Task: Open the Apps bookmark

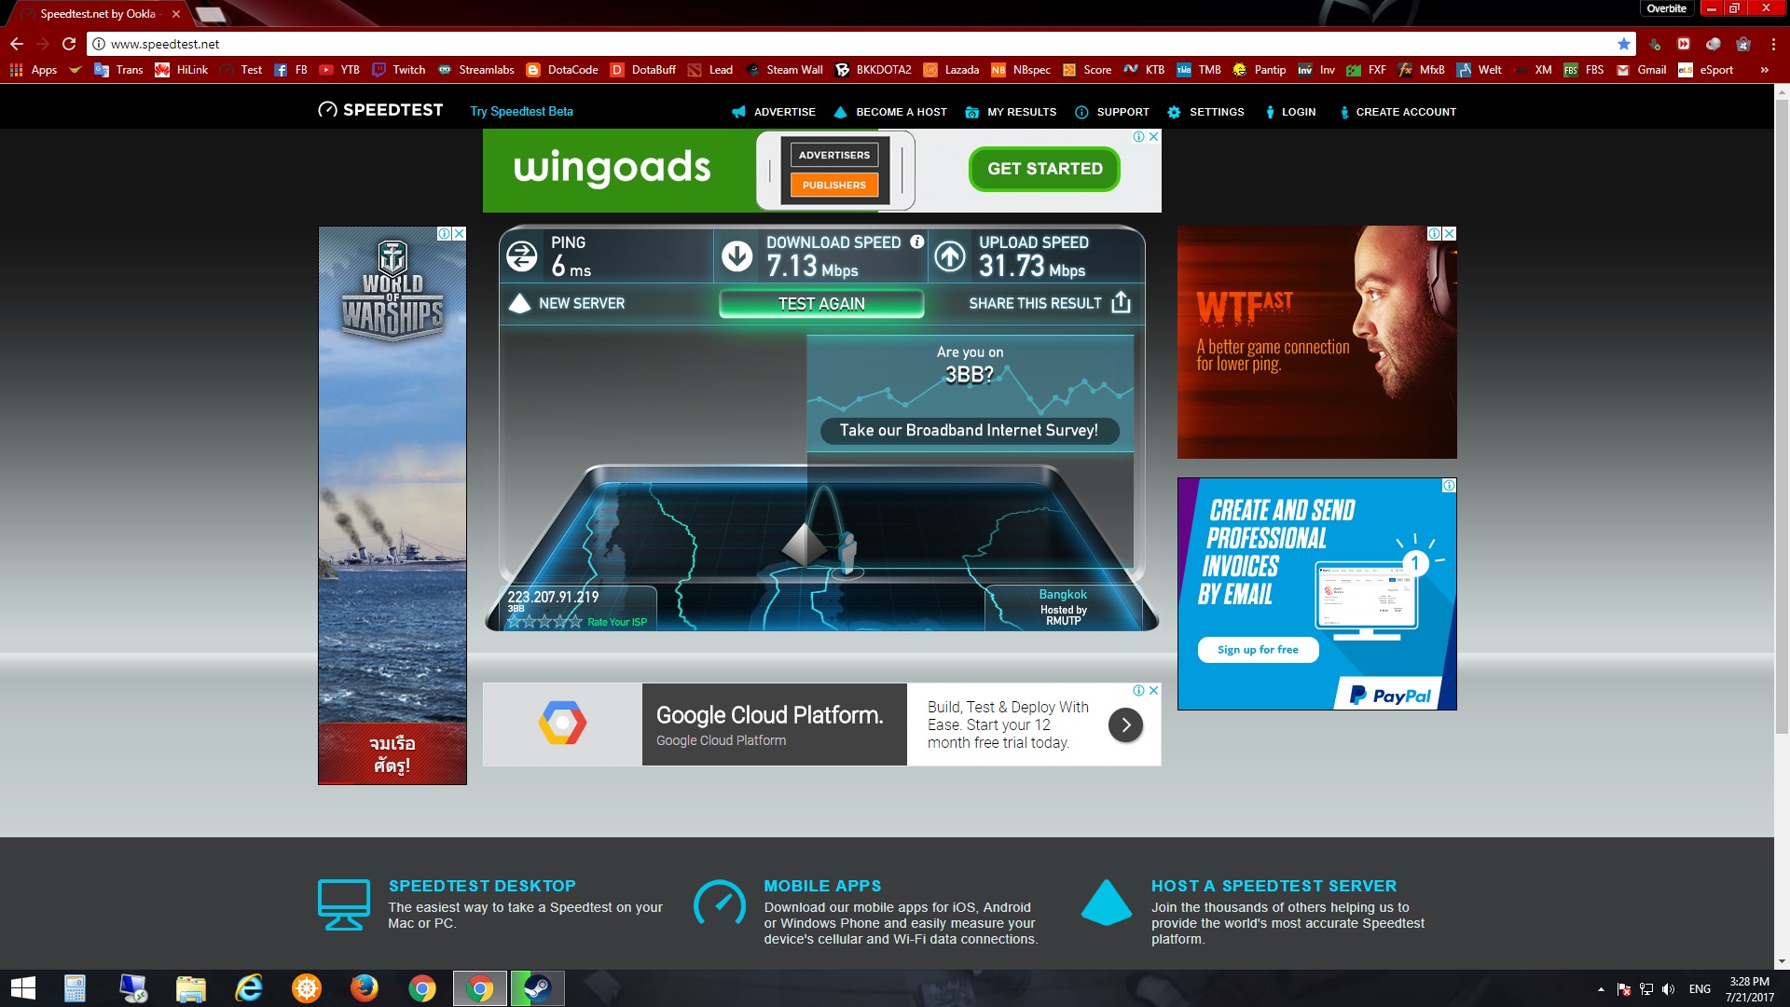Action: pos(34,70)
